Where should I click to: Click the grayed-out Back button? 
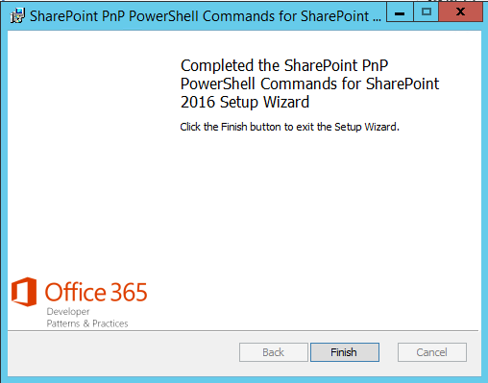[274, 352]
